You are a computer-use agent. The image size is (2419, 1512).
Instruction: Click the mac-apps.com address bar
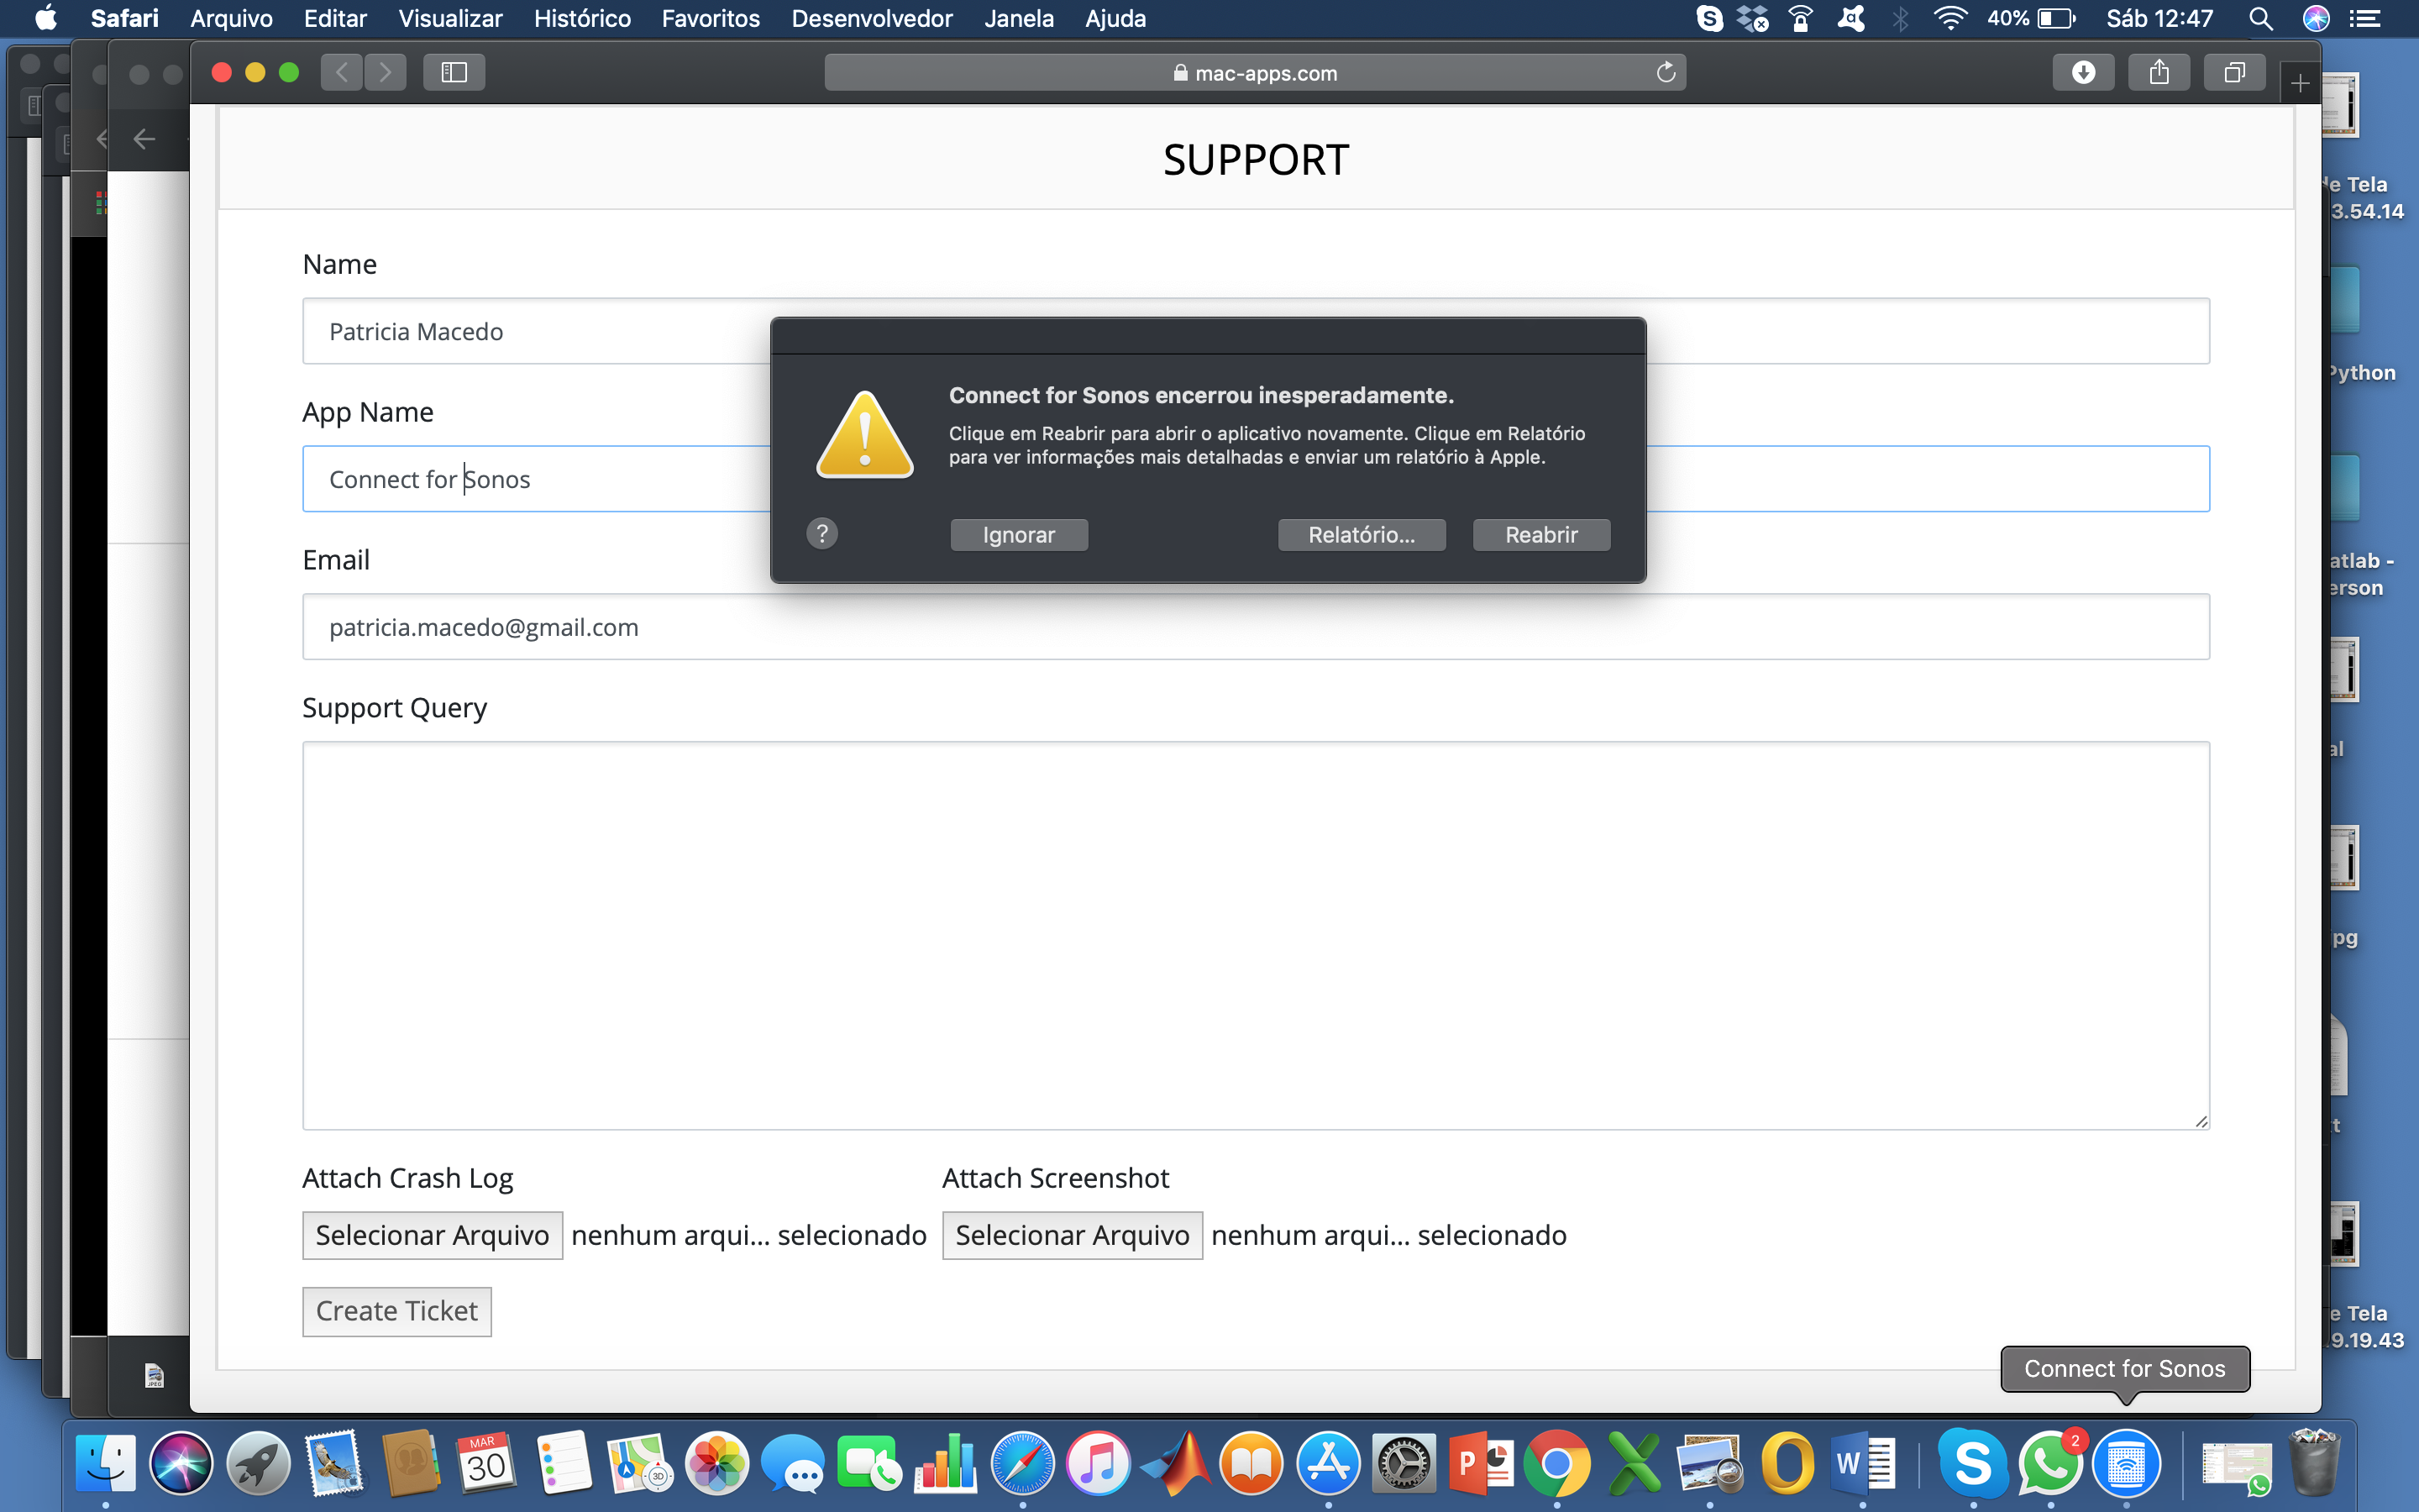tap(1255, 72)
